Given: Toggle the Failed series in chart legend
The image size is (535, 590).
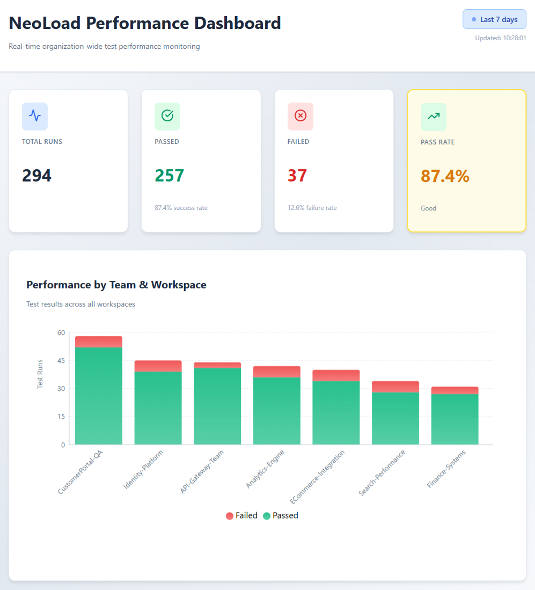Looking at the screenshot, I should [241, 515].
